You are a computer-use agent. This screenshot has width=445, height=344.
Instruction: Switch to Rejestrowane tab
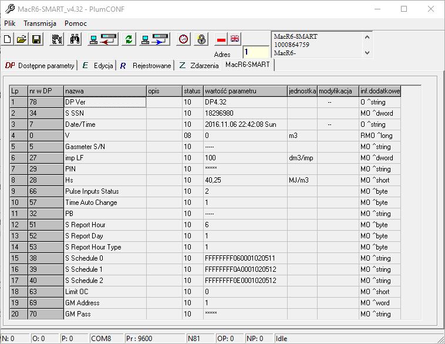(146, 66)
